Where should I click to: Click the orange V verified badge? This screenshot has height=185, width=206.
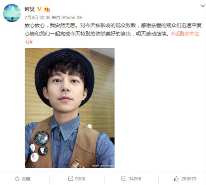40,9
